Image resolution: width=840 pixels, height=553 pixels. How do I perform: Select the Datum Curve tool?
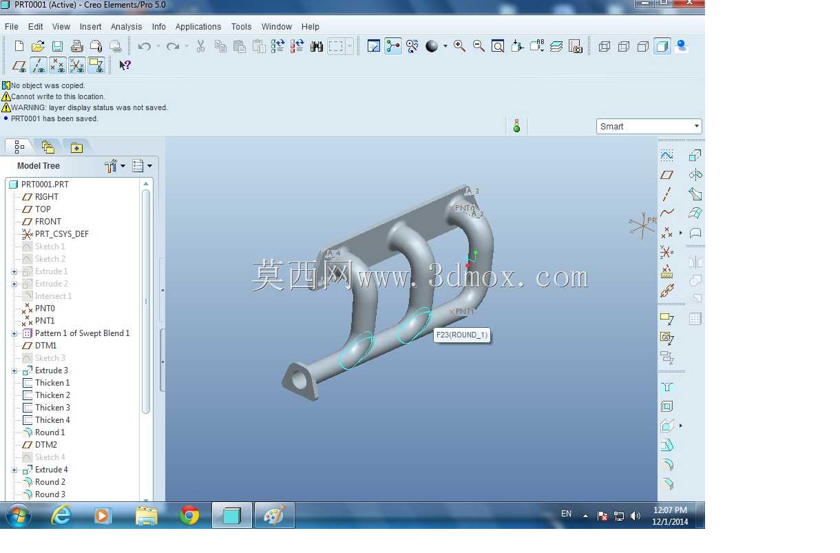click(666, 213)
